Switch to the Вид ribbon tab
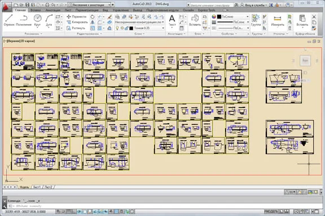The image size is (325, 216). 106,10
